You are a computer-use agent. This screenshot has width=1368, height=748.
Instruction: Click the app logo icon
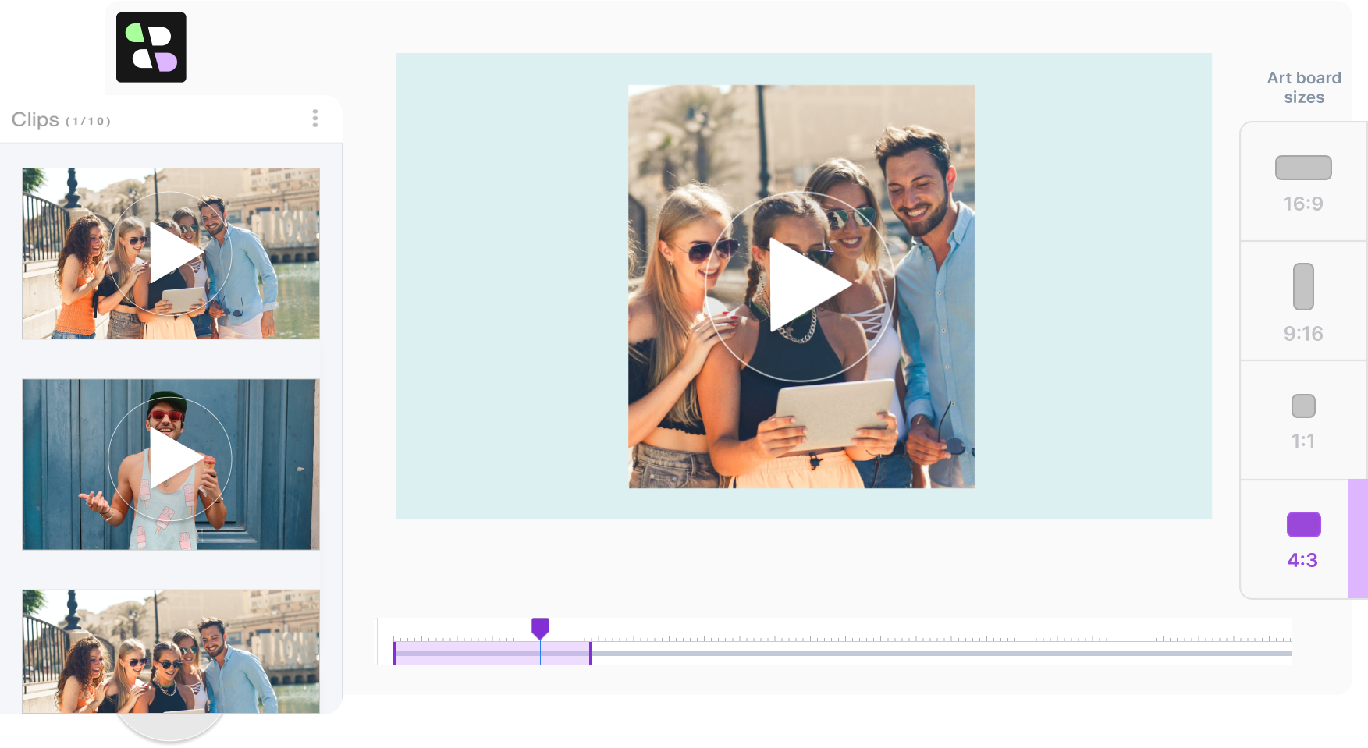tap(151, 48)
